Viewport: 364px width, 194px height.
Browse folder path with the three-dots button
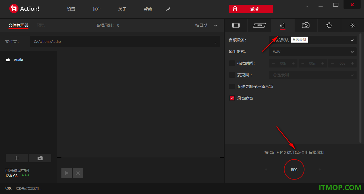point(216,43)
